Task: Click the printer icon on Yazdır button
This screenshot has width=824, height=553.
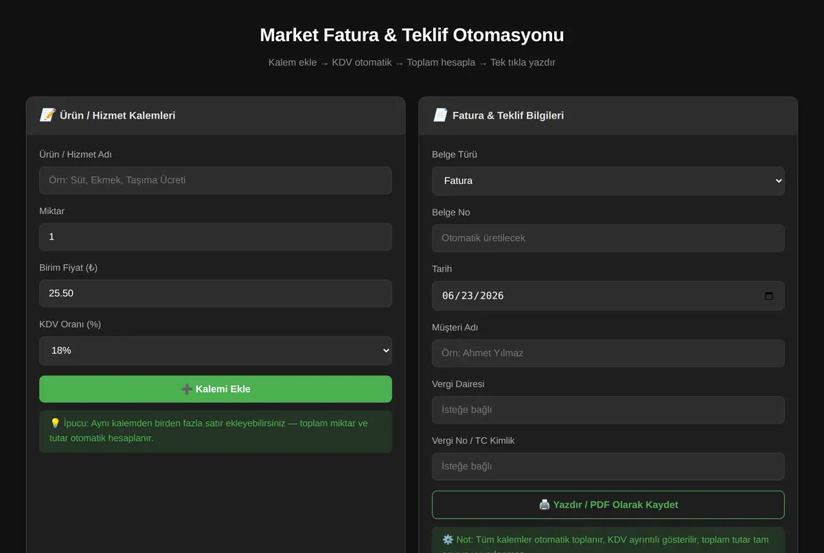Action: [545, 505]
